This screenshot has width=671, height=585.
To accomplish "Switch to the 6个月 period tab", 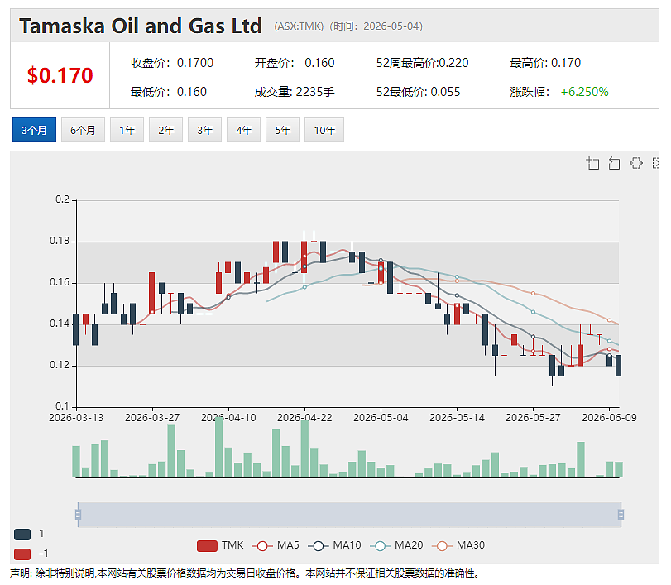I will [x=83, y=130].
